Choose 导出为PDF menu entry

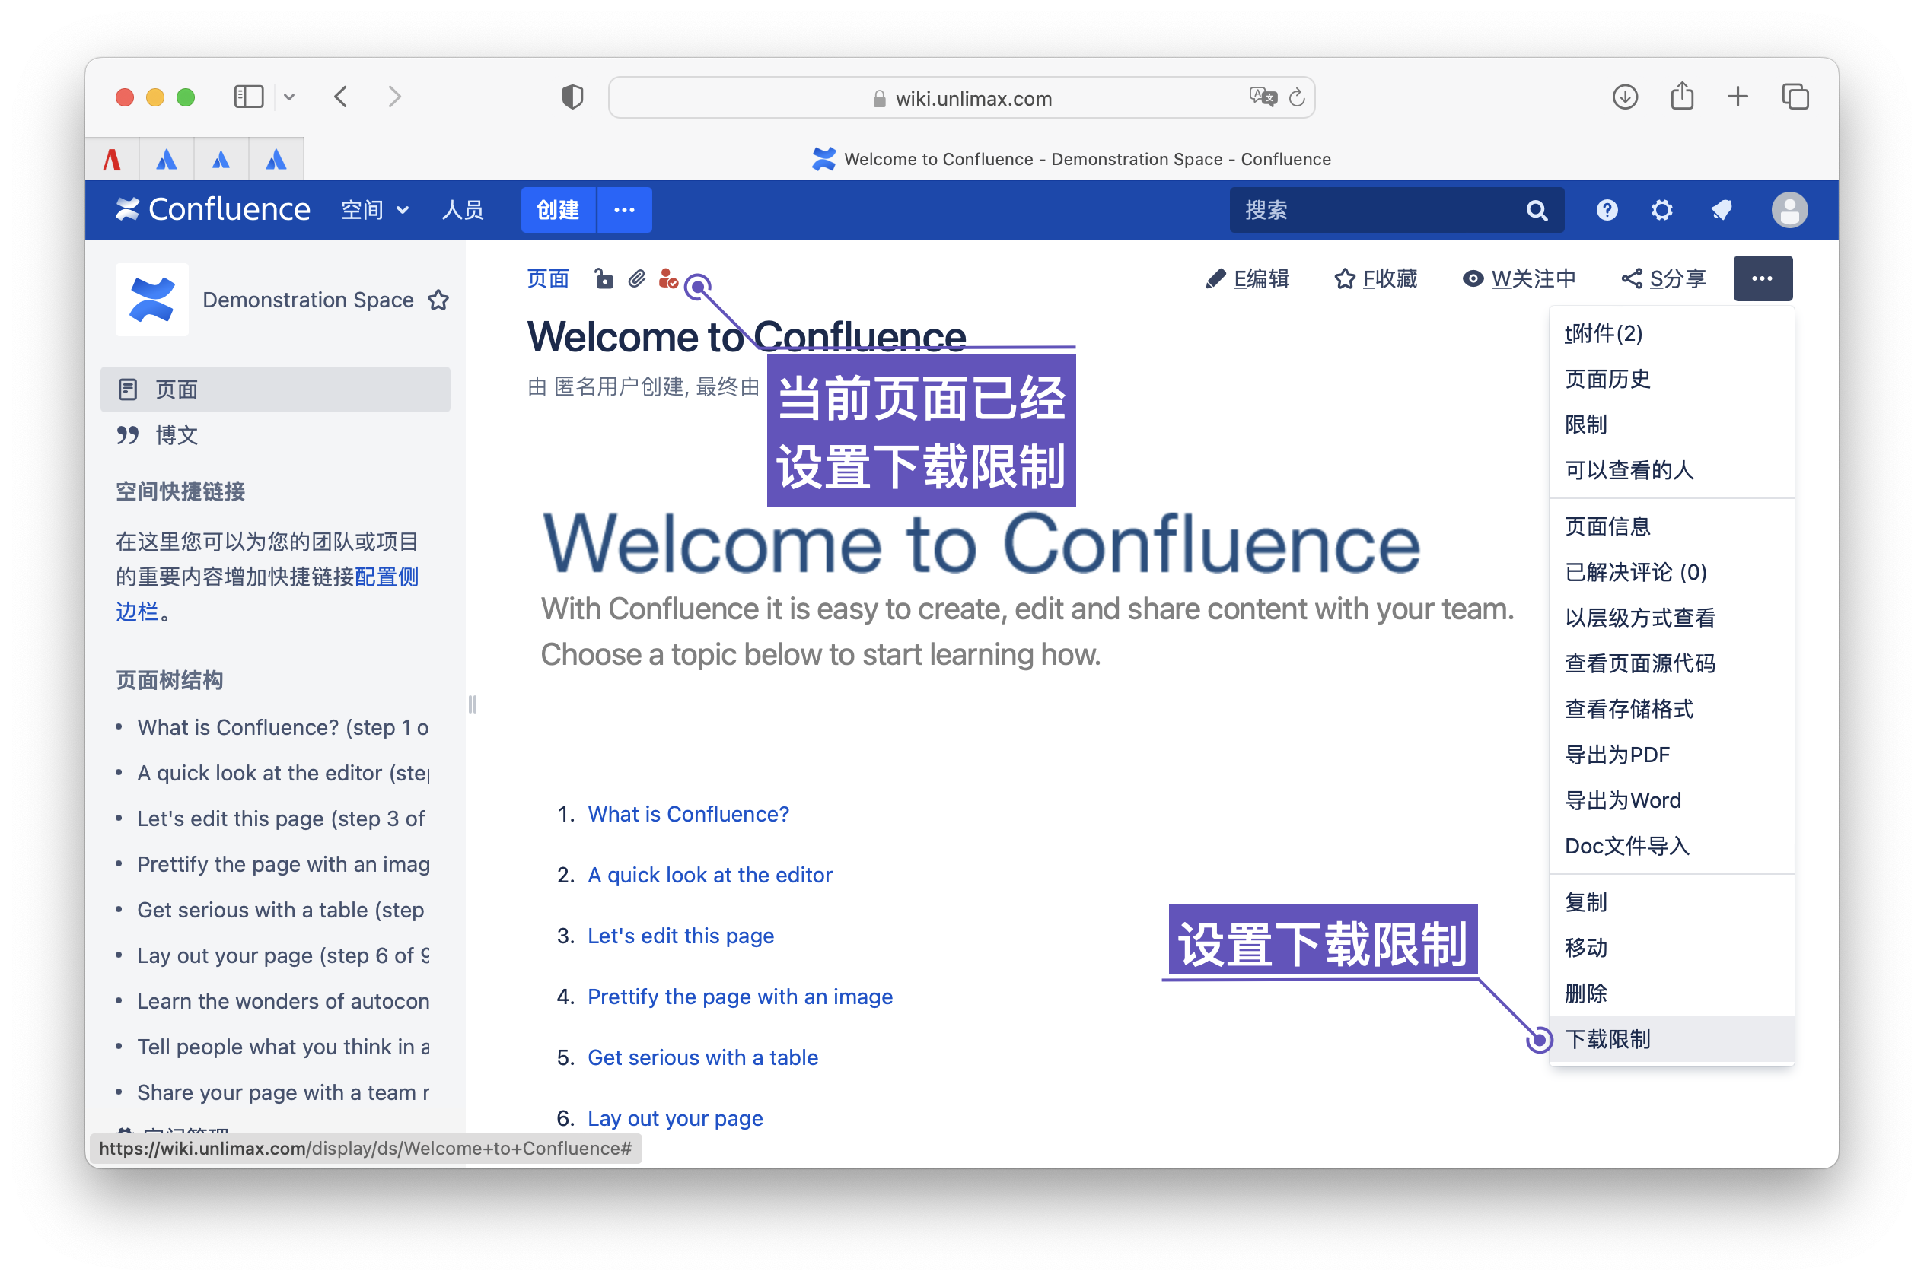1616,754
